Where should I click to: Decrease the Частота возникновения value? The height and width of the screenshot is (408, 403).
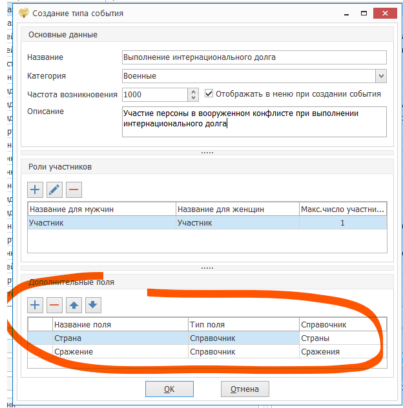[x=193, y=98]
